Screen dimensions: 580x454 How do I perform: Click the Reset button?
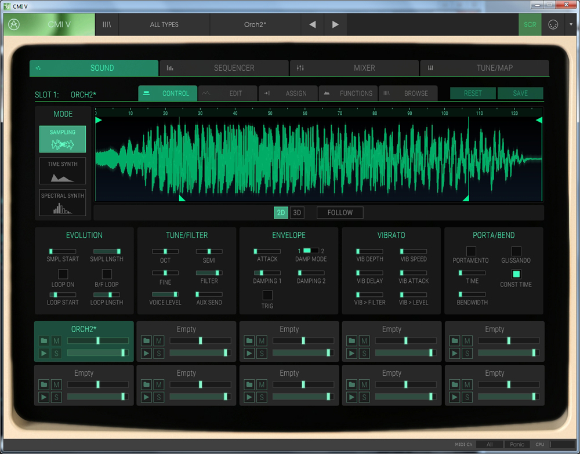click(x=473, y=93)
